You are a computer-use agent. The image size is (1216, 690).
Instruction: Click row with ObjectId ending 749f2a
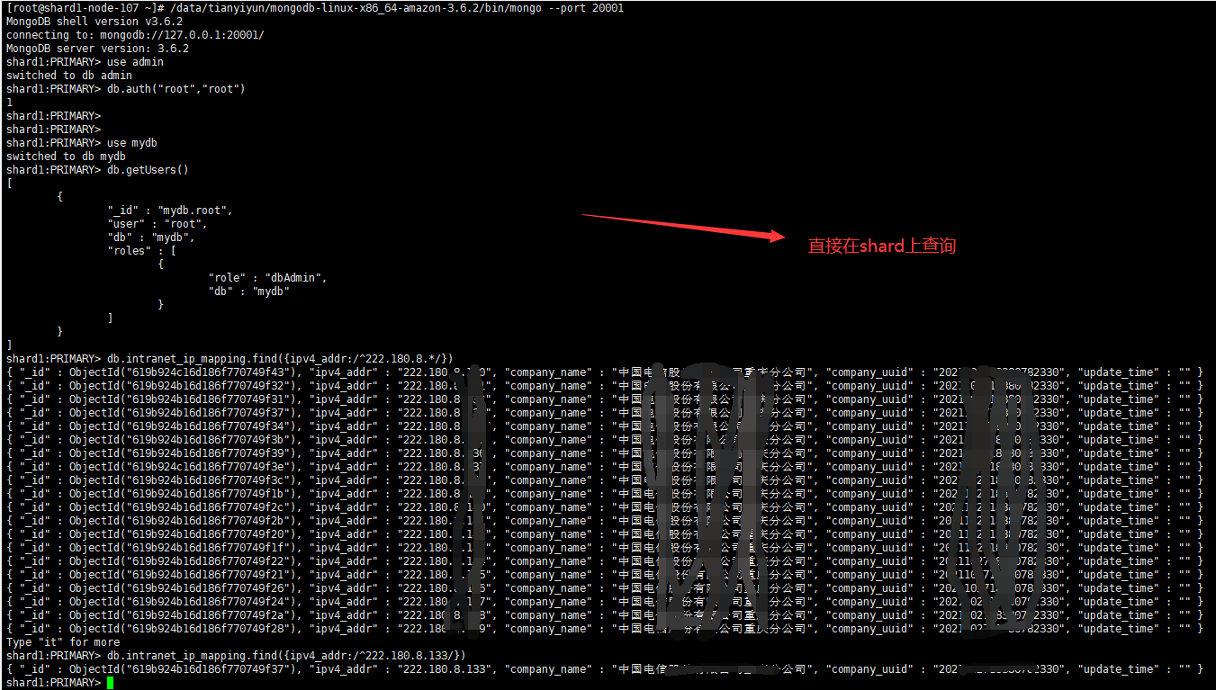tap(604, 615)
